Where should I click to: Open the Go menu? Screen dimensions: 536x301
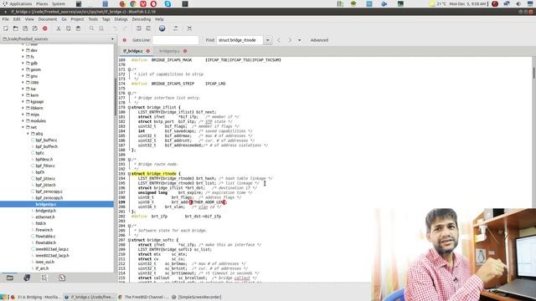[64, 19]
